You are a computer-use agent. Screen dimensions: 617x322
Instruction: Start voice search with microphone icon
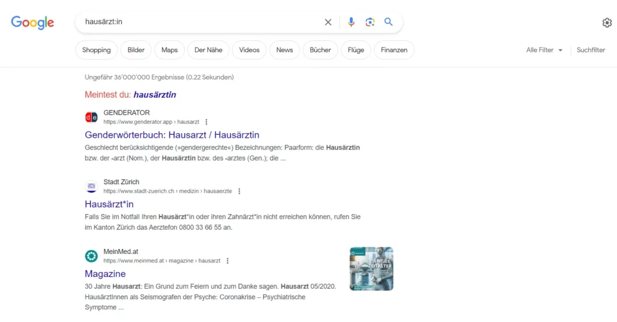point(351,22)
